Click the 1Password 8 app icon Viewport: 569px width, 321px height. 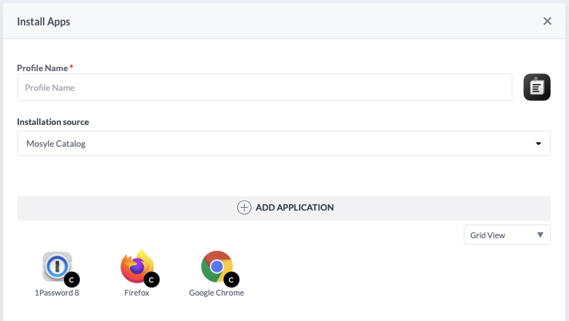57,267
